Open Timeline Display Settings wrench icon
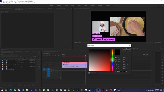The width and height of the screenshot is (164, 92). (56, 56)
